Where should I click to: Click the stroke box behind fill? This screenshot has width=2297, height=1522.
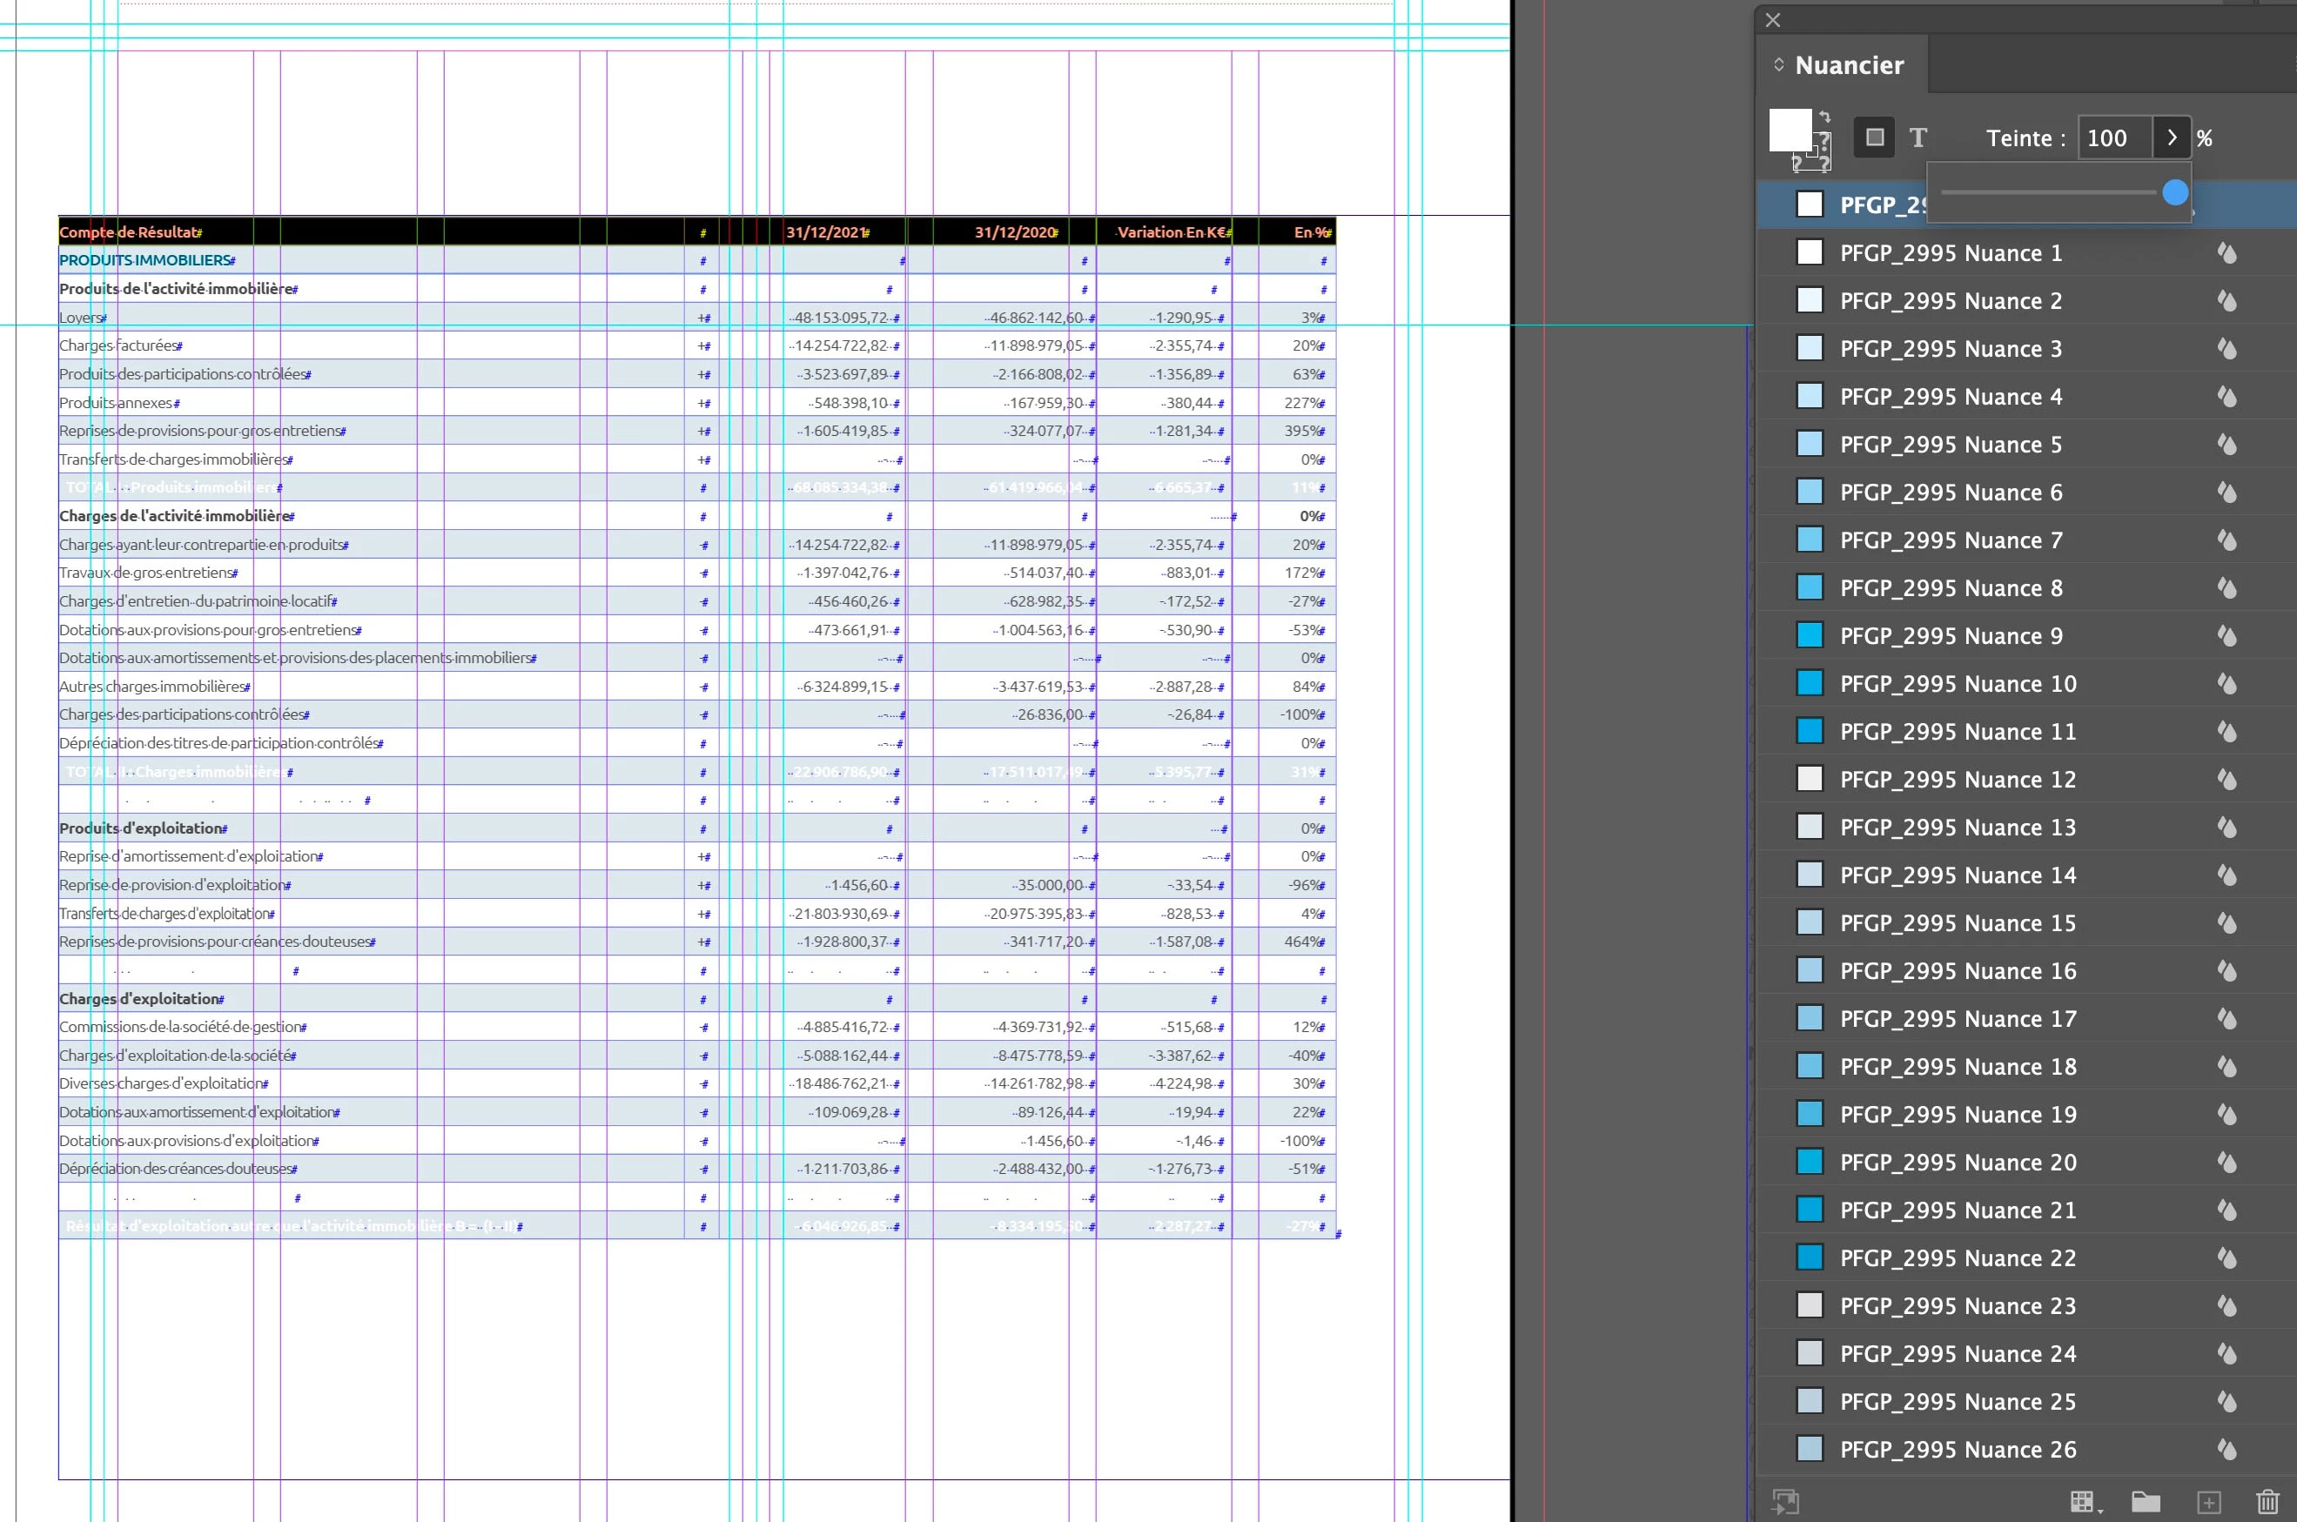(x=1824, y=162)
